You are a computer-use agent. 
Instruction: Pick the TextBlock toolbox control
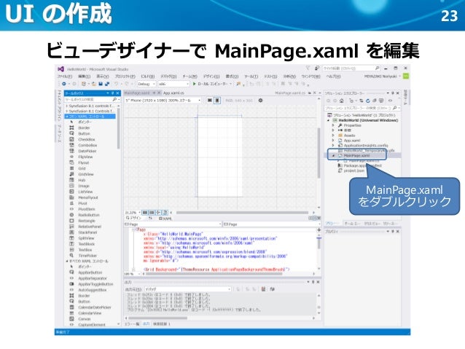(86, 244)
